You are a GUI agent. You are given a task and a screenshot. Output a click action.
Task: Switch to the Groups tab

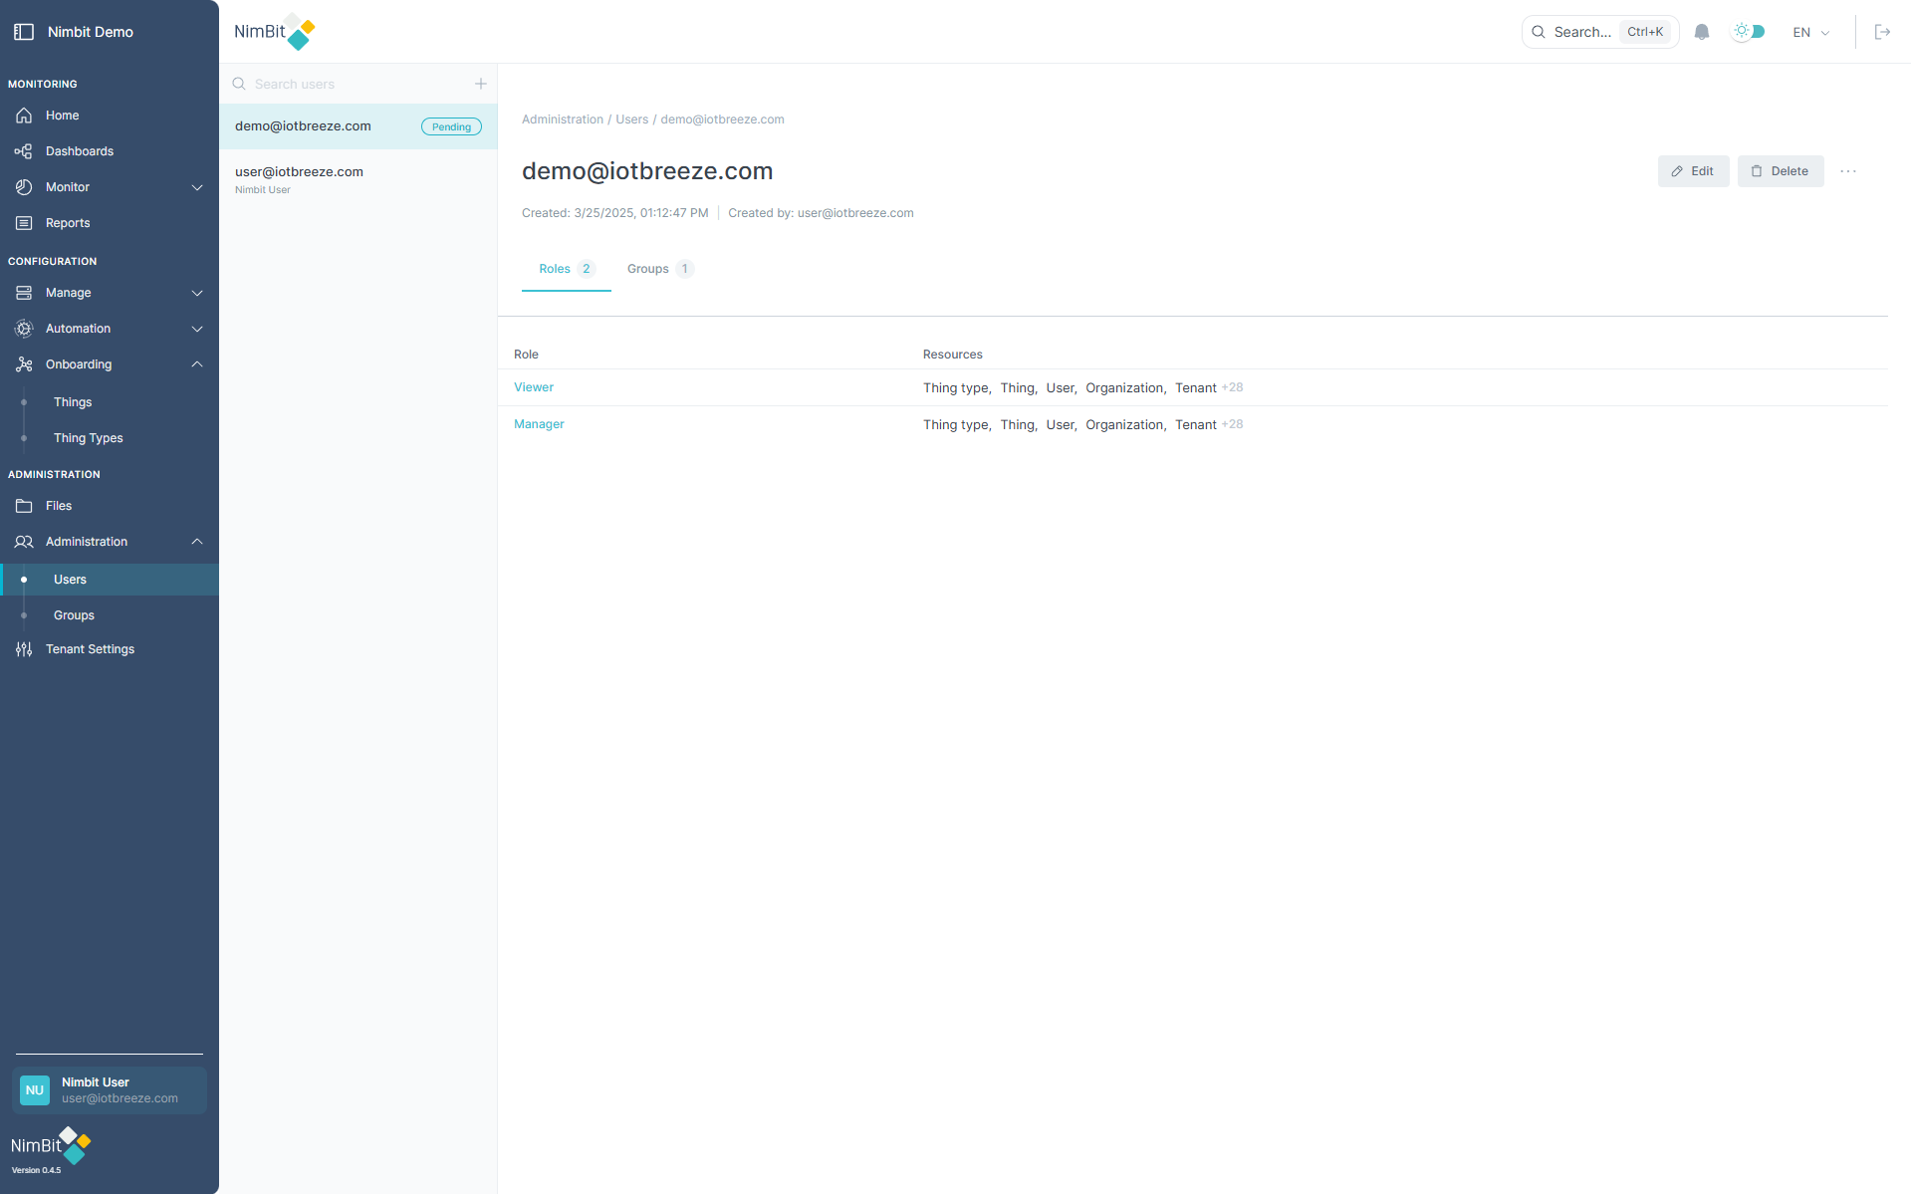tap(647, 269)
